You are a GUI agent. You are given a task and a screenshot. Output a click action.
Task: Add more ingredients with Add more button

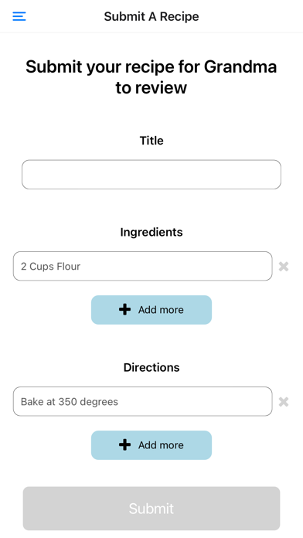tap(151, 310)
